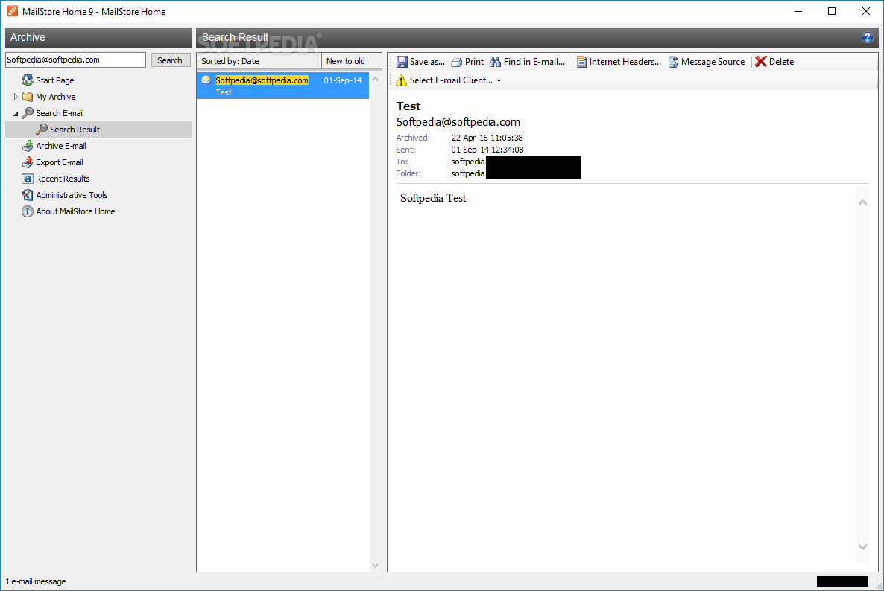This screenshot has height=591, width=884.
Task: Expand the My Archive tree node
Action: [x=16, y=96]
